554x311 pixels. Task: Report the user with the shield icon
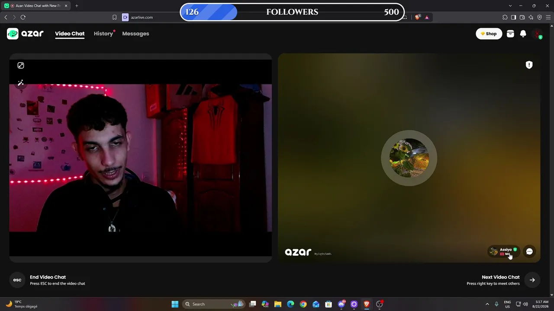(x=529, y=65)
